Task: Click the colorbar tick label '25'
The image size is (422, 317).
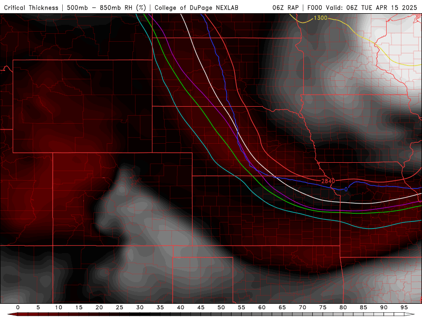Action: tap(120, 307)
